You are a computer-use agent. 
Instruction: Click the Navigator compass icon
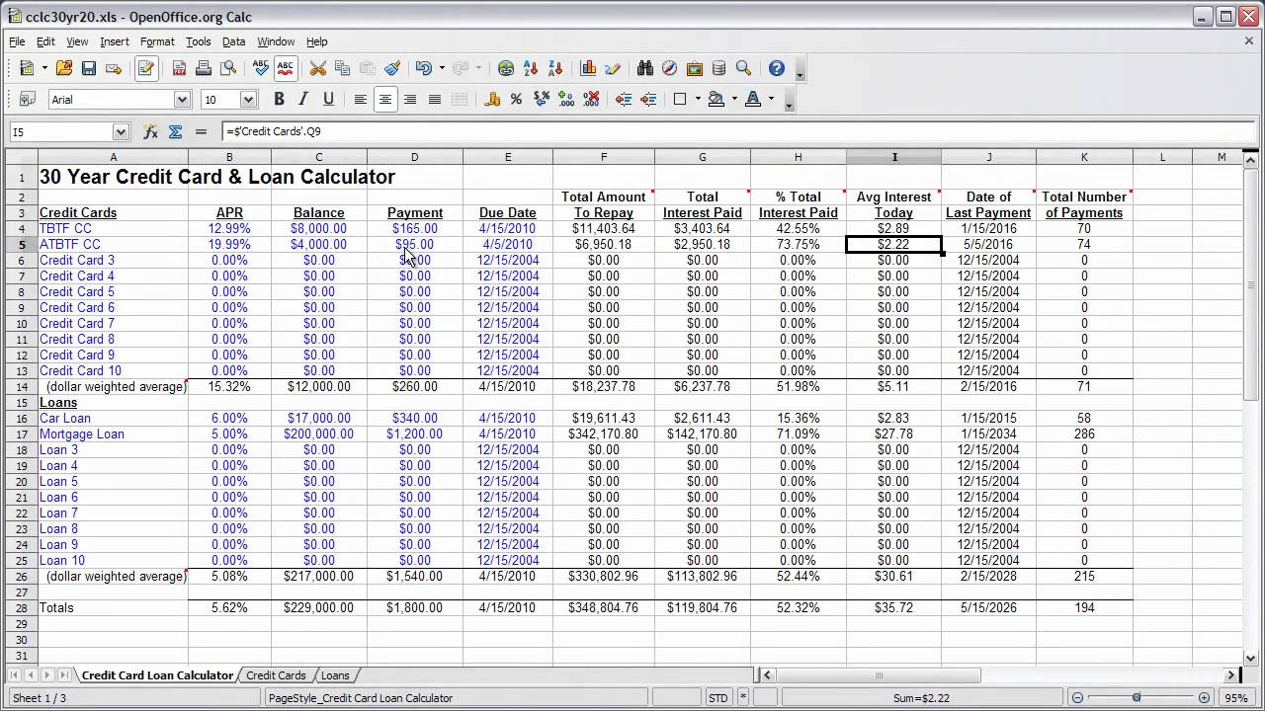point(669,68)
